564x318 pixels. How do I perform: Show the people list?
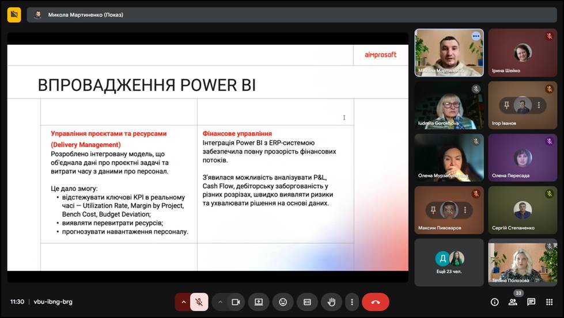pos(513,302)
